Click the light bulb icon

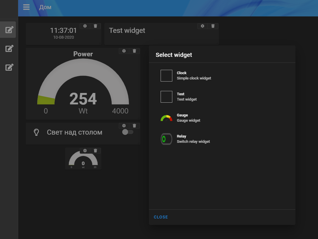[36, 132]
